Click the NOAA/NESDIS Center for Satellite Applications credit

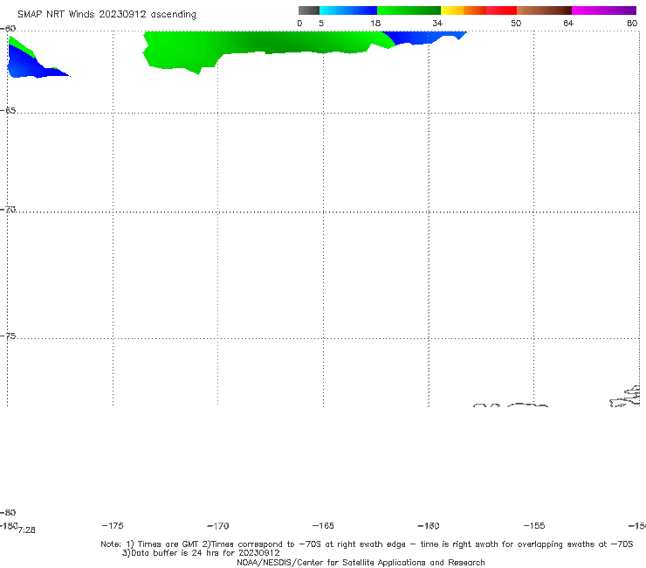[361, 563]
